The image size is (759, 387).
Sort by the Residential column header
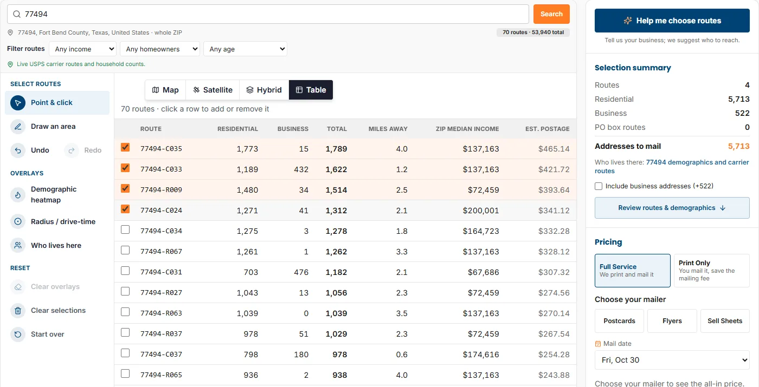pyautogui.click(x=237, y=129)
